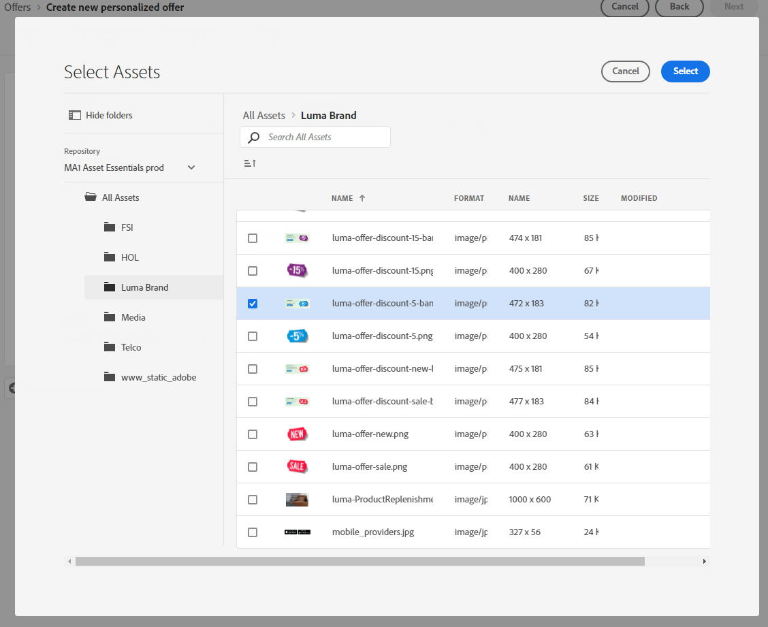Check the luma-offer-discount-5.png checkbox

tap(253, 336)
